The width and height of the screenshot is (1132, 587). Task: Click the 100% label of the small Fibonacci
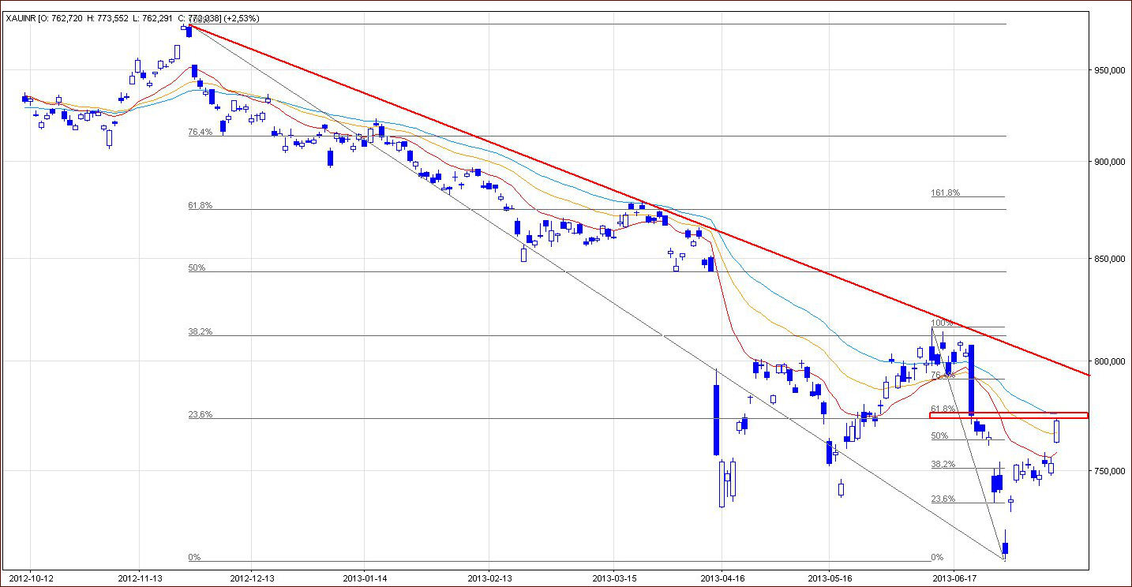pyautogui.click(x=942, y=323)
